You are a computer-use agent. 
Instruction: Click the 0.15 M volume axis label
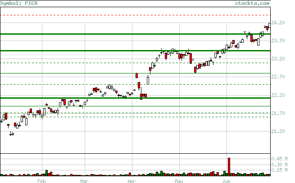click(x=279, y=170)
